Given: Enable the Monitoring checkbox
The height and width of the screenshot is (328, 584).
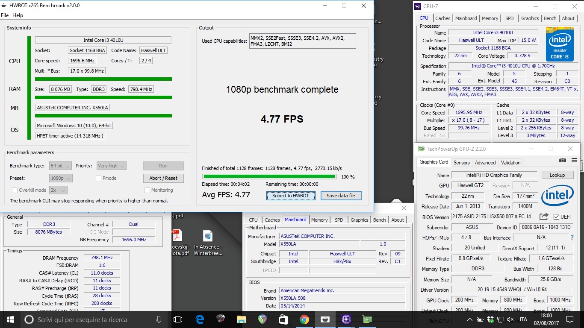Looking at the screenshot, I should coord(147,190).
